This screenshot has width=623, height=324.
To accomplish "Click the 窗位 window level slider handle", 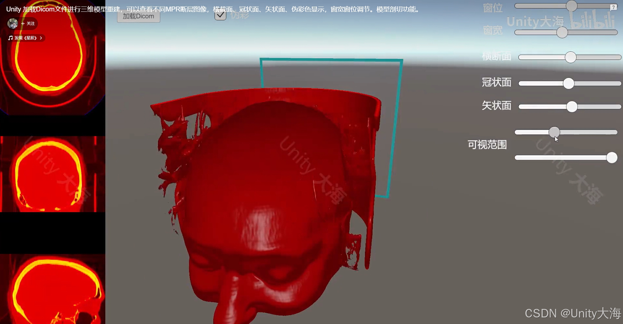I will [572, 6].
